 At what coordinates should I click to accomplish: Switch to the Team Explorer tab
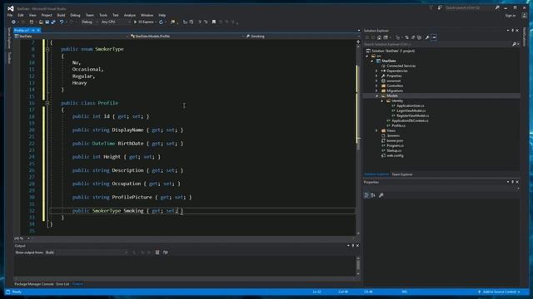tap(402, 174)
